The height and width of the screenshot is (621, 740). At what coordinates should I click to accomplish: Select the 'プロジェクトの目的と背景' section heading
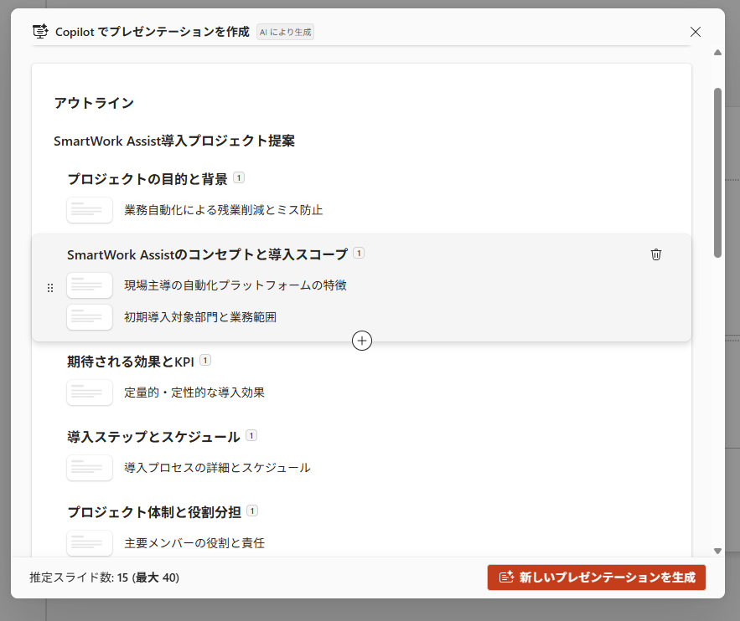[x=147, y=179]
